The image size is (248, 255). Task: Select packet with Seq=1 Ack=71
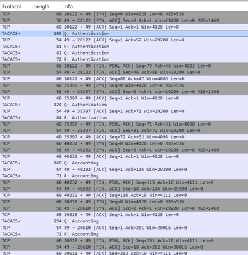click(x=124, y=111)
